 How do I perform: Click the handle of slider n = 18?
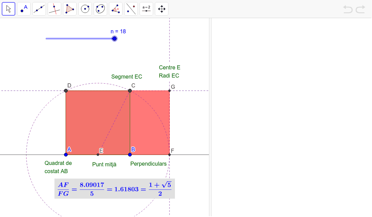(114, 38)
